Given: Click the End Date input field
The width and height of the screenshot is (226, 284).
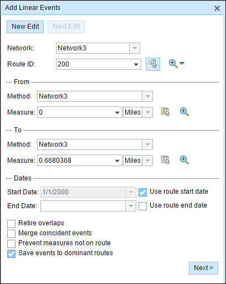Looking at the screenshot, I should click(x=83, y=206).
